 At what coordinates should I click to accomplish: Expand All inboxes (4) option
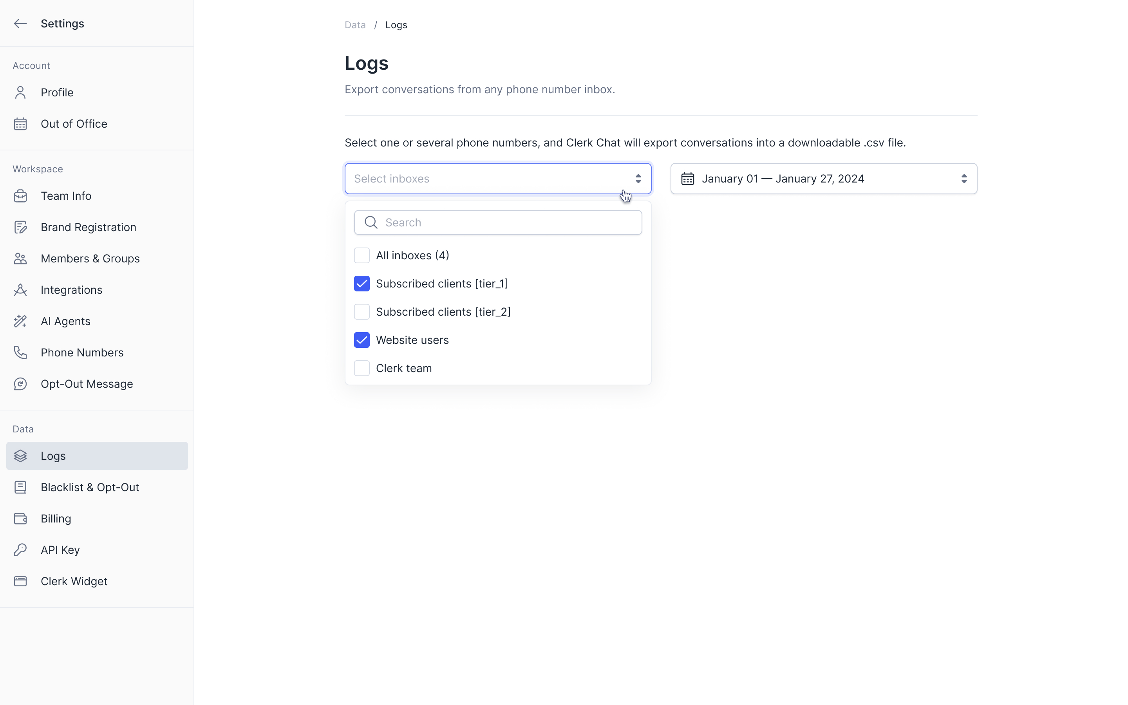pyautogui.click(x=412, y=255)
